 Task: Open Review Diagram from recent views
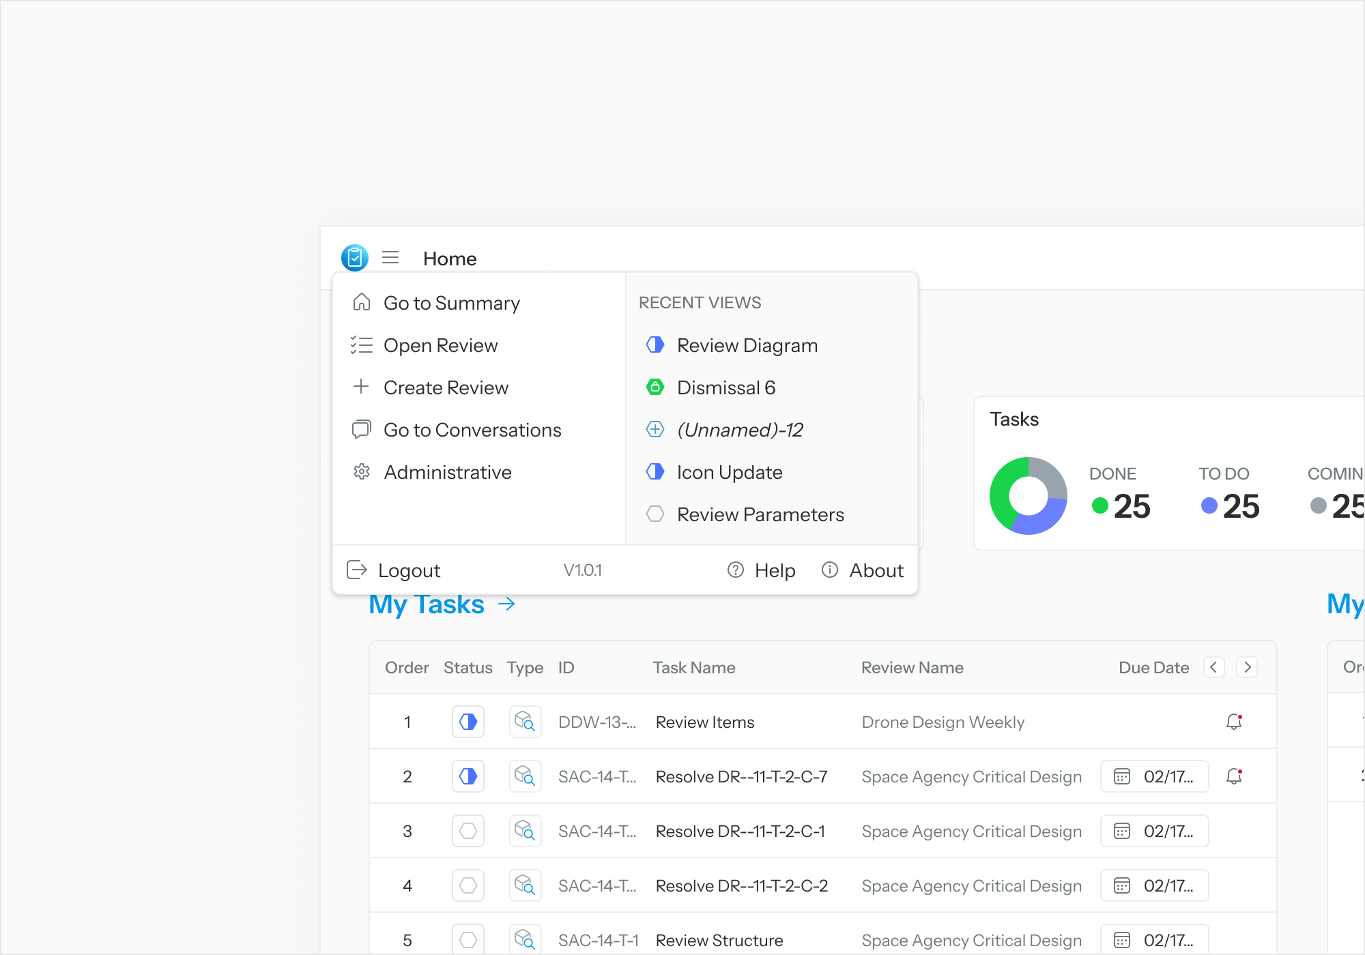(747, 345)
